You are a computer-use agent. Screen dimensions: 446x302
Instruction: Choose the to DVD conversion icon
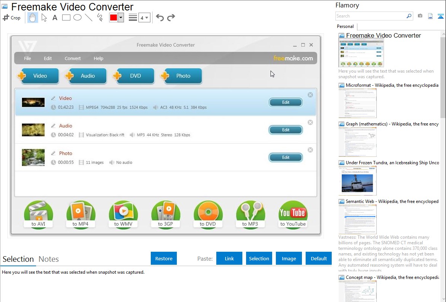point(208,214)
